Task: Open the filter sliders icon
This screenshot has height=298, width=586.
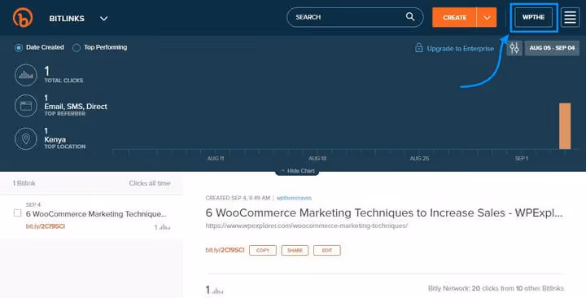Action: pyautogui.click(x=514, y=48)
